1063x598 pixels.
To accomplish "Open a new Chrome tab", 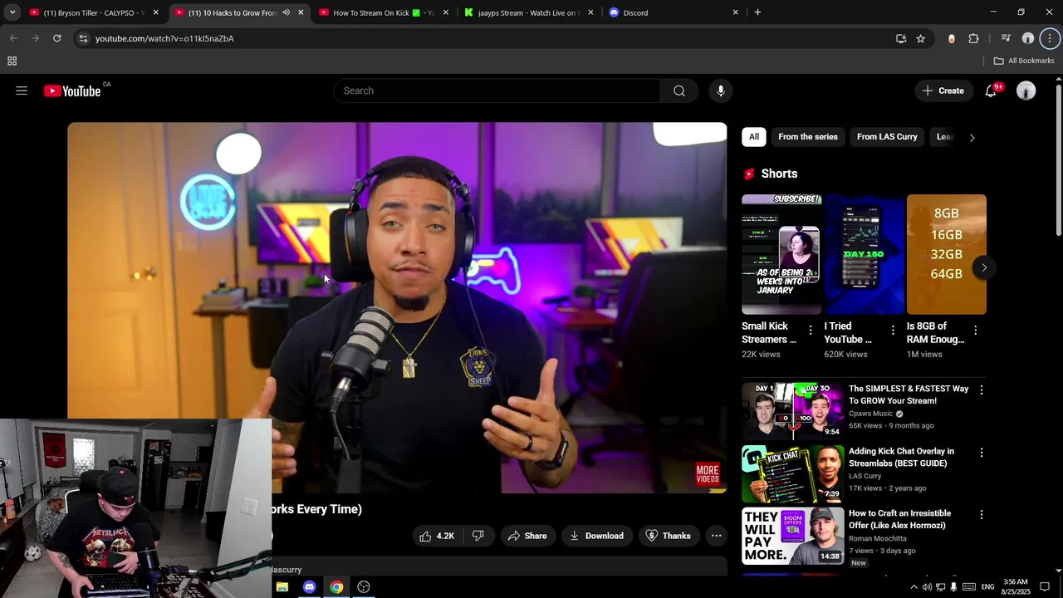I will 757,12.
